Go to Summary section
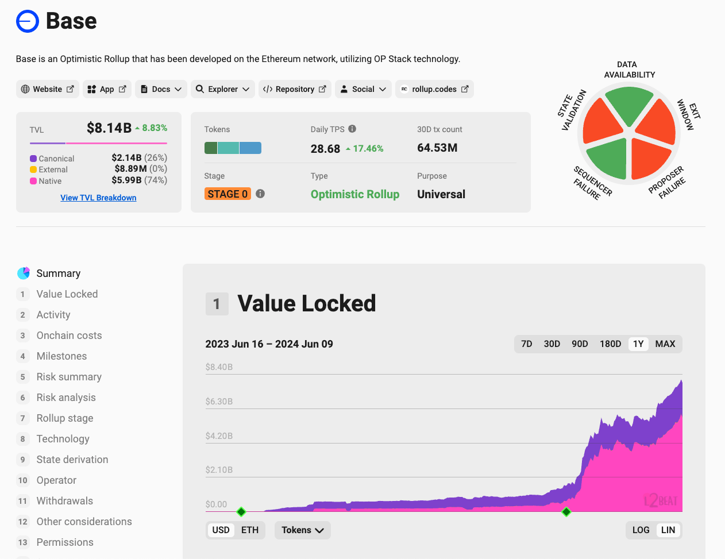725x559 pixels. click(59, 273)
